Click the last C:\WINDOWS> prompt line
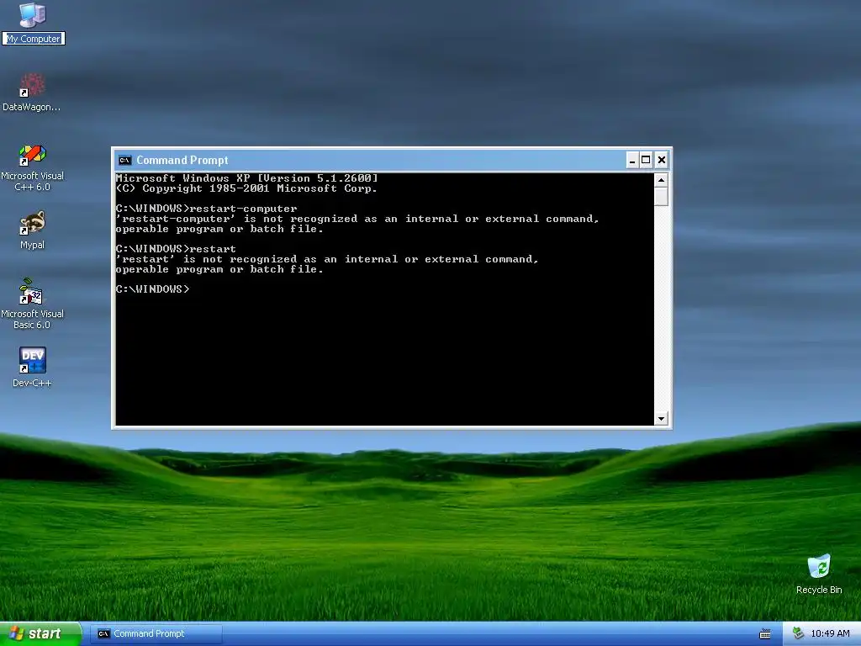This screenshot has height=646, width=861. (153, 289)
